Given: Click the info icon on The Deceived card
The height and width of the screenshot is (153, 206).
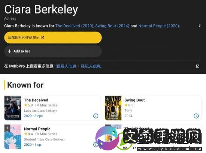Looking at the screenshot, I should (96, 116).
